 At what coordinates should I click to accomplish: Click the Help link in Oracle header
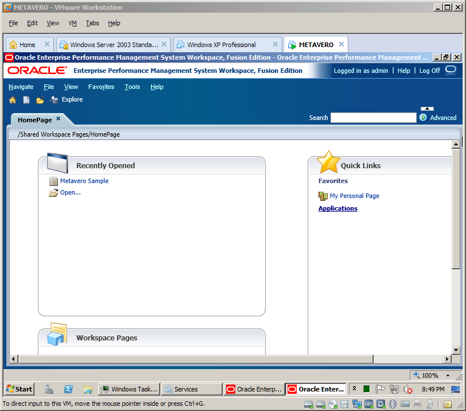(x=403, y=71)
